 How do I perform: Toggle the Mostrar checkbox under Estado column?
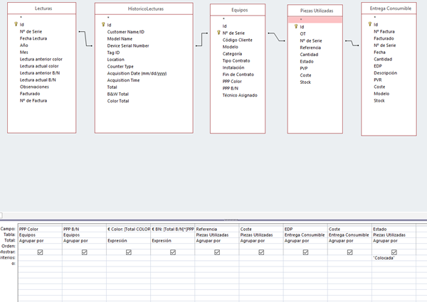coord(394,252)
